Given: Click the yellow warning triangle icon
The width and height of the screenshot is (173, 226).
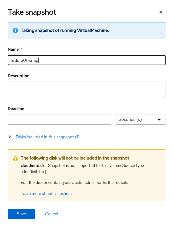Looking at the screenshot, I should pos(15,158).
